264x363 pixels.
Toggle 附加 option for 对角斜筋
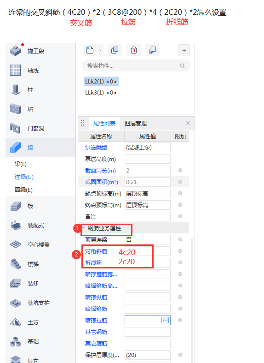pyautogui.click(x=180, y=251)
